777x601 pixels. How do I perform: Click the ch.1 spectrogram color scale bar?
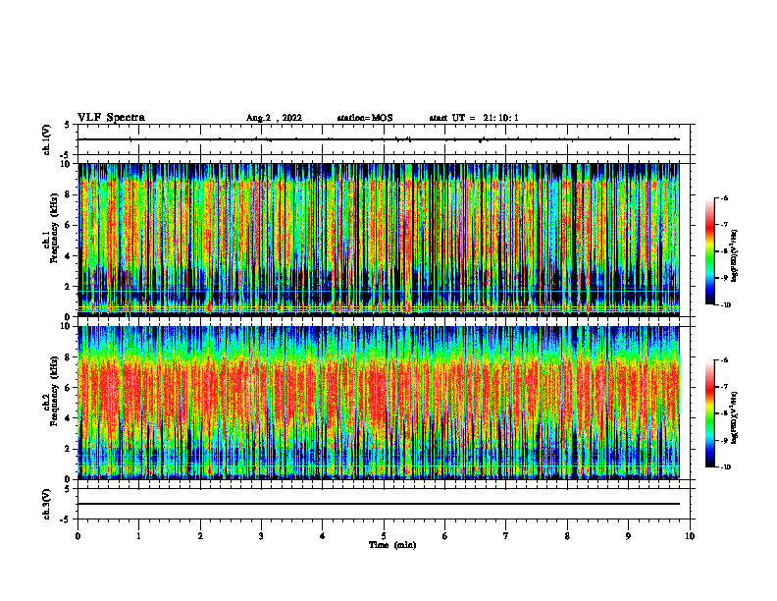709,251
